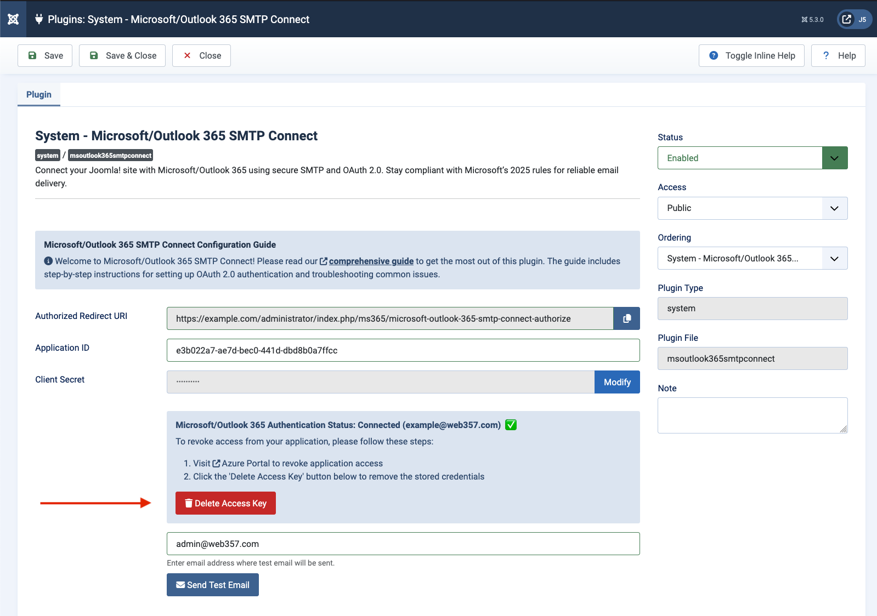Screen dimensions: 877x616
Task: Click the 'Application ID' label
Action: tap(62, 348)
